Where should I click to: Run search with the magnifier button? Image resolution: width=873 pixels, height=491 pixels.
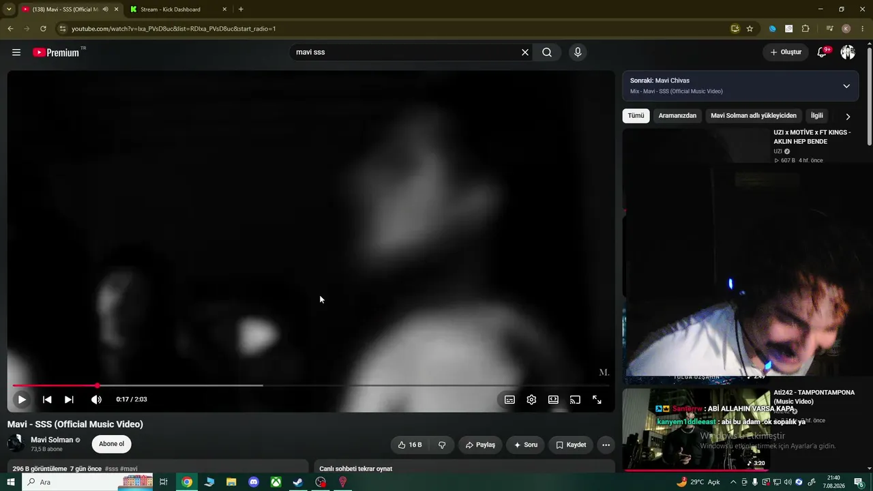pyautogui.click(x=547, y=53)
